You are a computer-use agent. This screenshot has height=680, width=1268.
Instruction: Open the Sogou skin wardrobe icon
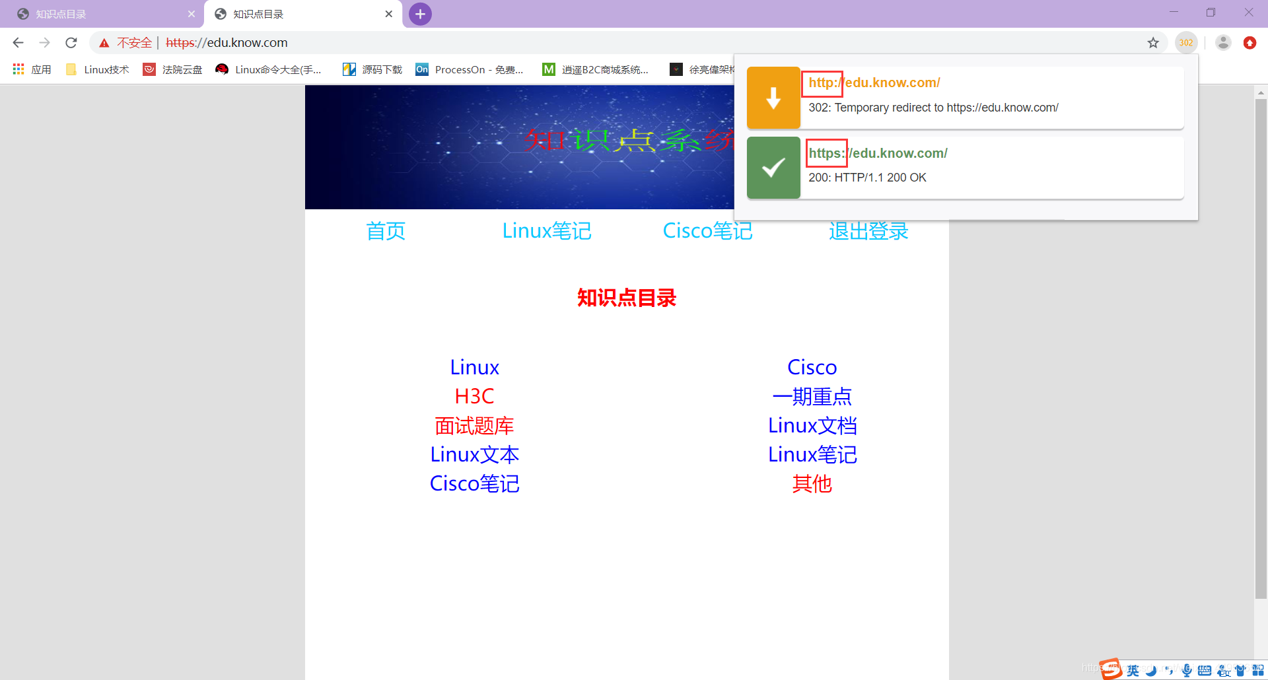tap(1242, 669)
